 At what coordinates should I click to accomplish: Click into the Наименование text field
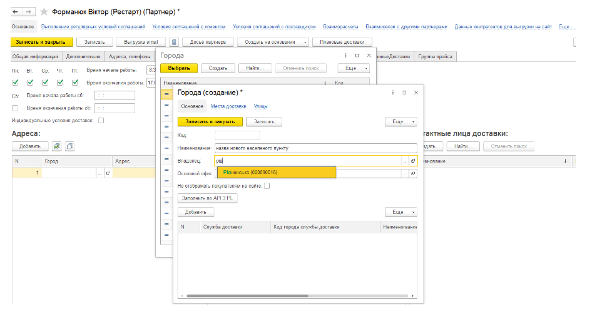coord(315,148)
